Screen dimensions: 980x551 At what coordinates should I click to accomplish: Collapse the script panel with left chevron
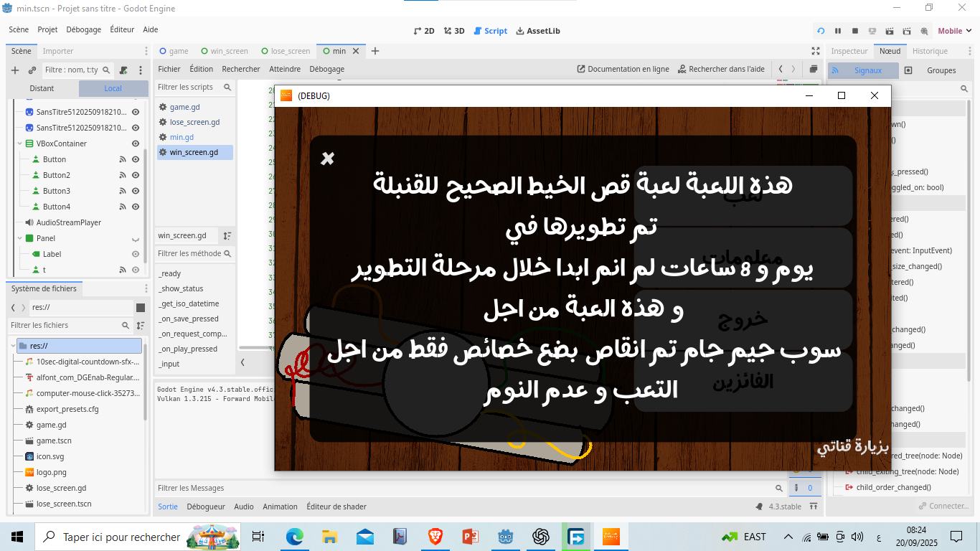242,362
